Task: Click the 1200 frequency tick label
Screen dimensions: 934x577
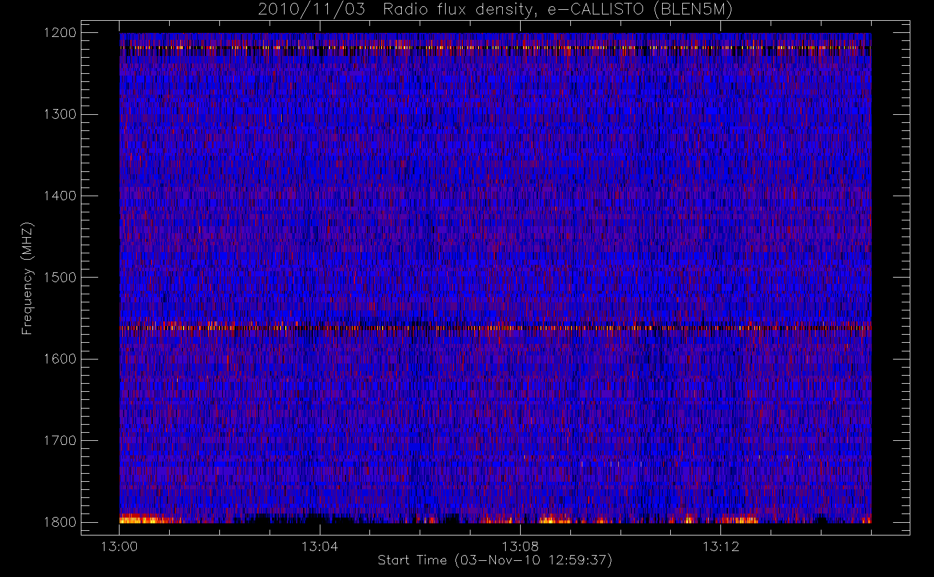Action: [60, 33]
